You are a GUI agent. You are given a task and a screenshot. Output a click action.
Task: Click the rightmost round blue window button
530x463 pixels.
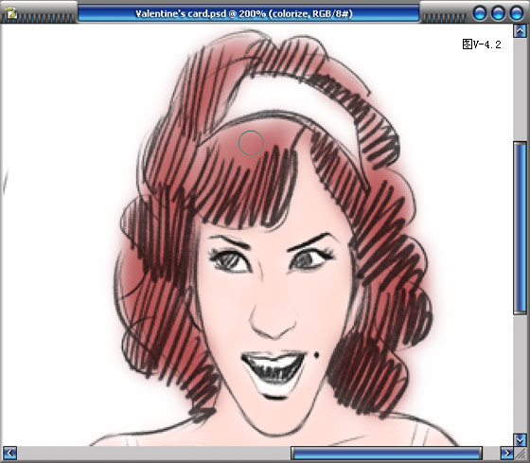516,13
